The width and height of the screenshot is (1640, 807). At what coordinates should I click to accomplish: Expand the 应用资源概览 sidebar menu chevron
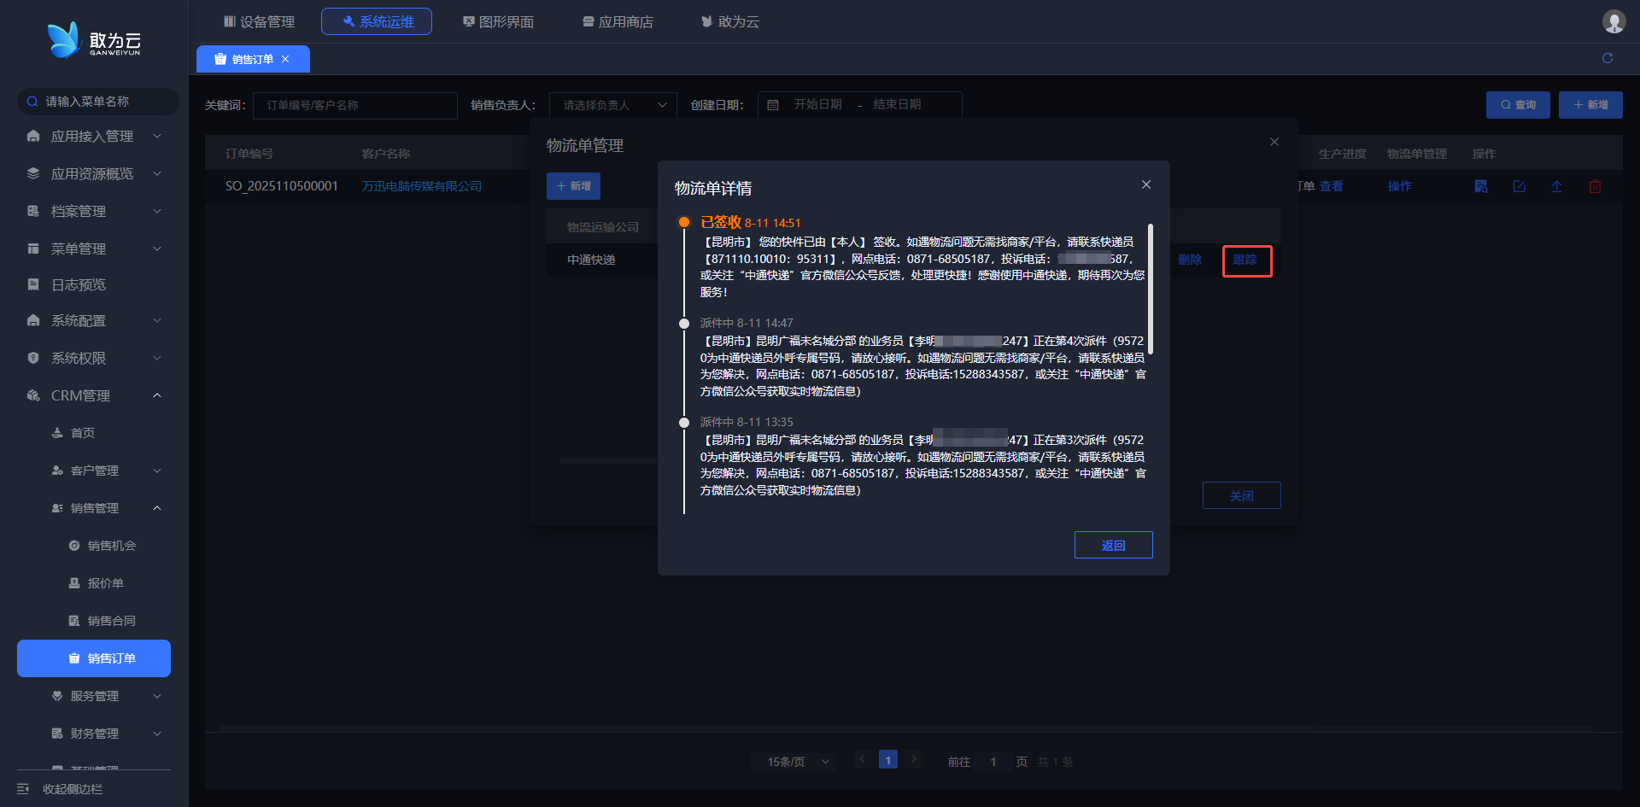pyautogui.click(x=157, y=173)
